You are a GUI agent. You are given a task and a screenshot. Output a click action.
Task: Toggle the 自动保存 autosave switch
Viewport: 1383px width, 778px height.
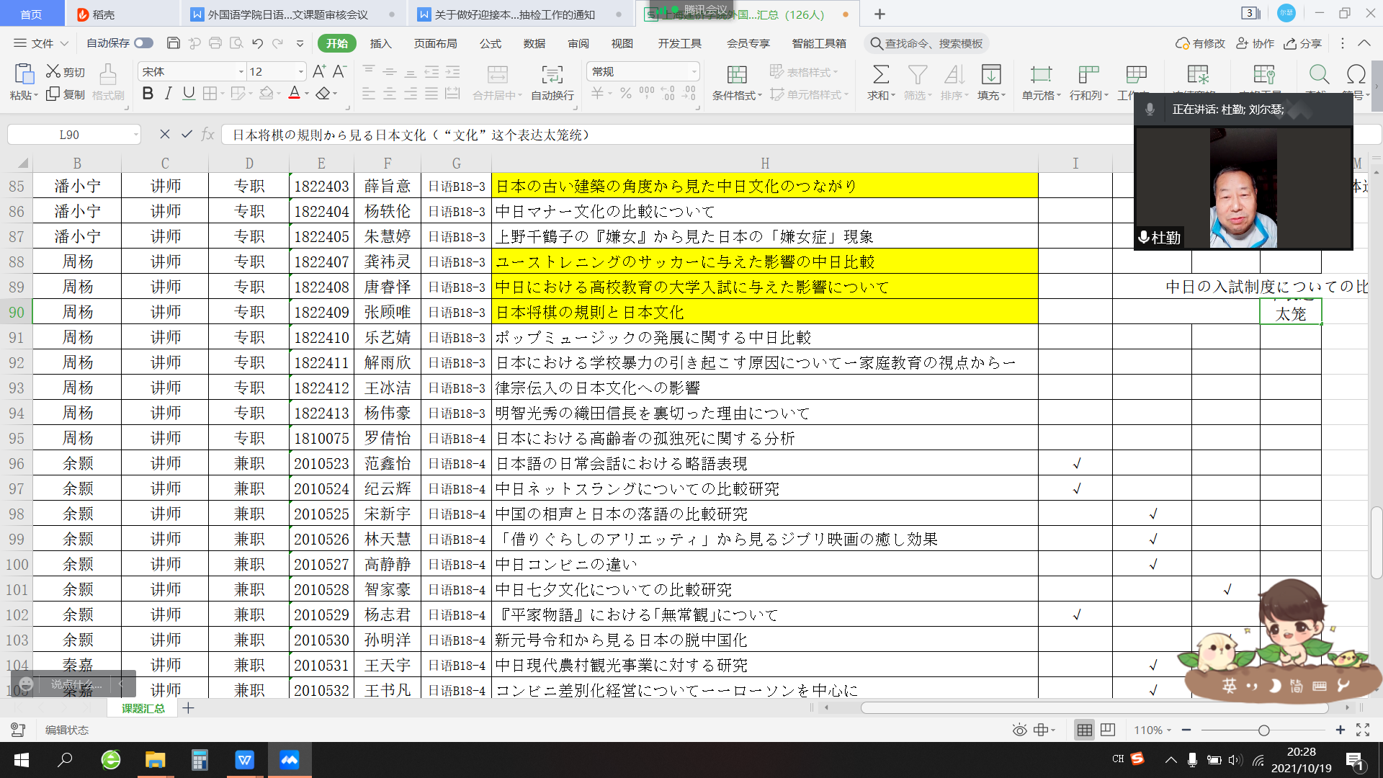pos(144,43)
